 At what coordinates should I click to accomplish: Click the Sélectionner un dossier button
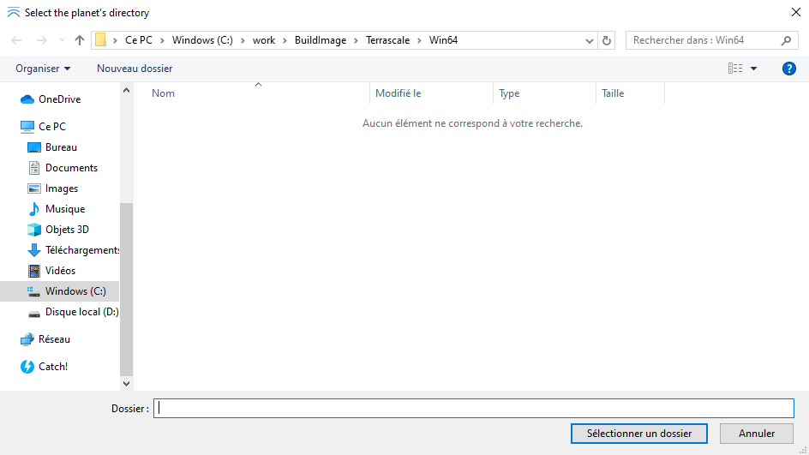pos(638,434)
